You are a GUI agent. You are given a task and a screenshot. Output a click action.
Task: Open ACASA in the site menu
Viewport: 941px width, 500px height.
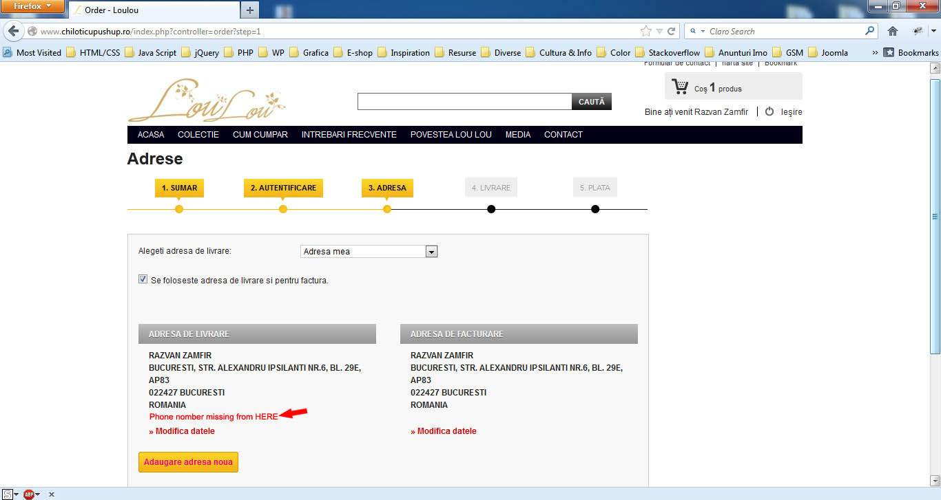151,135
